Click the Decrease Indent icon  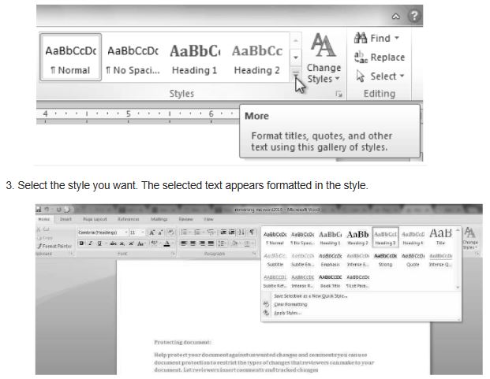click(223, 232)
